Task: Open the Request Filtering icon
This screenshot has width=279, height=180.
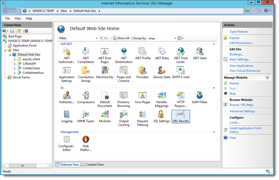Action: click(142, 118)
